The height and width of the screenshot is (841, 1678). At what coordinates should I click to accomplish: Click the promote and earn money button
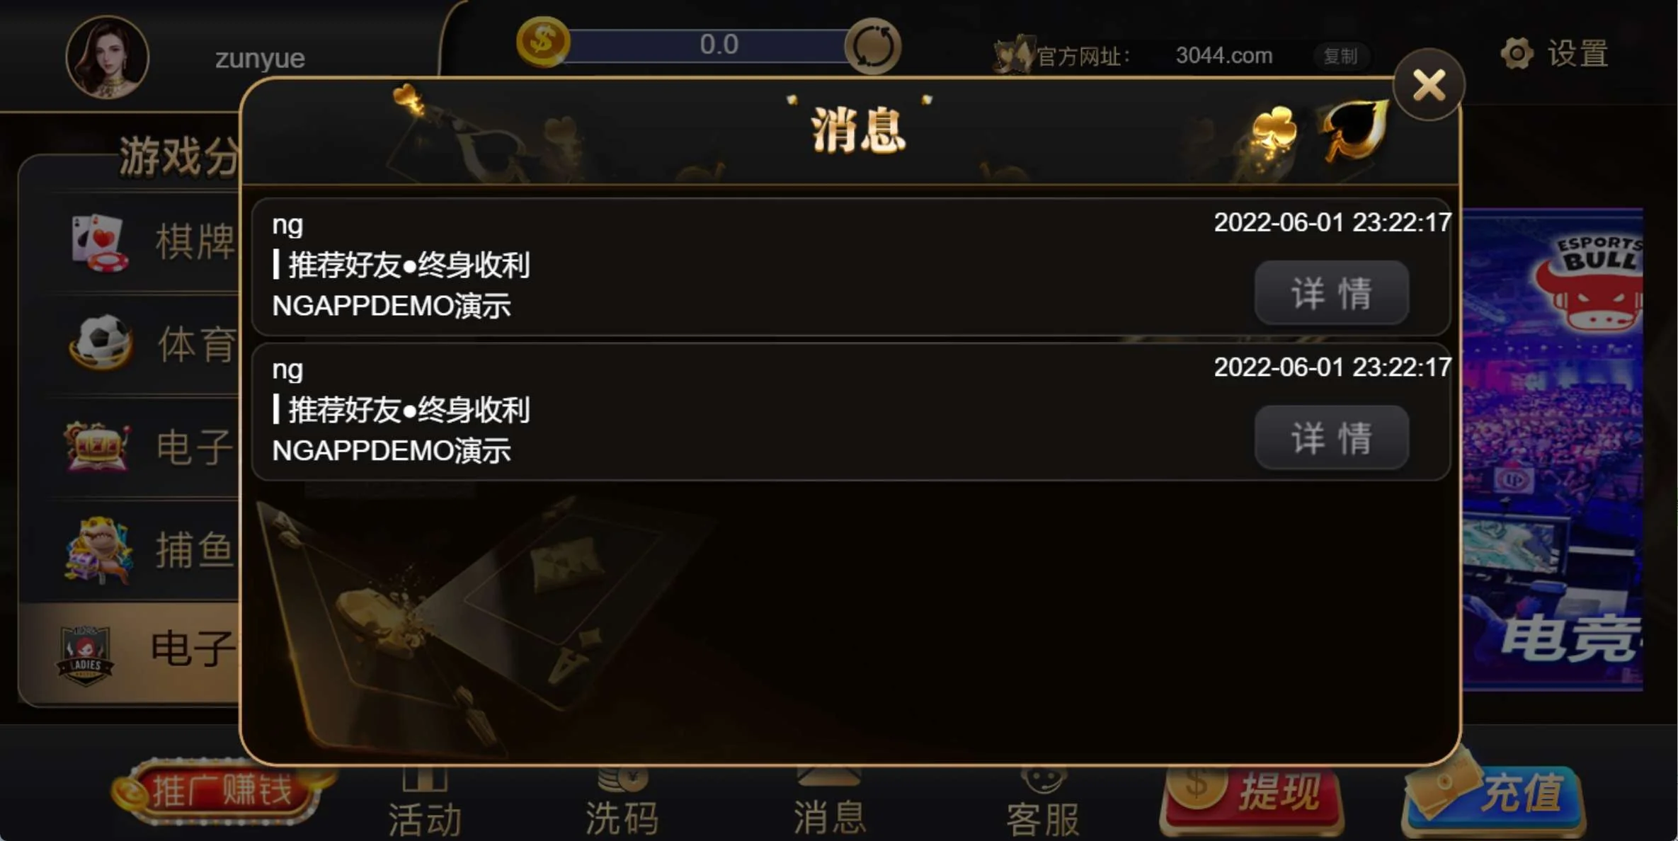(x=219, y=791)
